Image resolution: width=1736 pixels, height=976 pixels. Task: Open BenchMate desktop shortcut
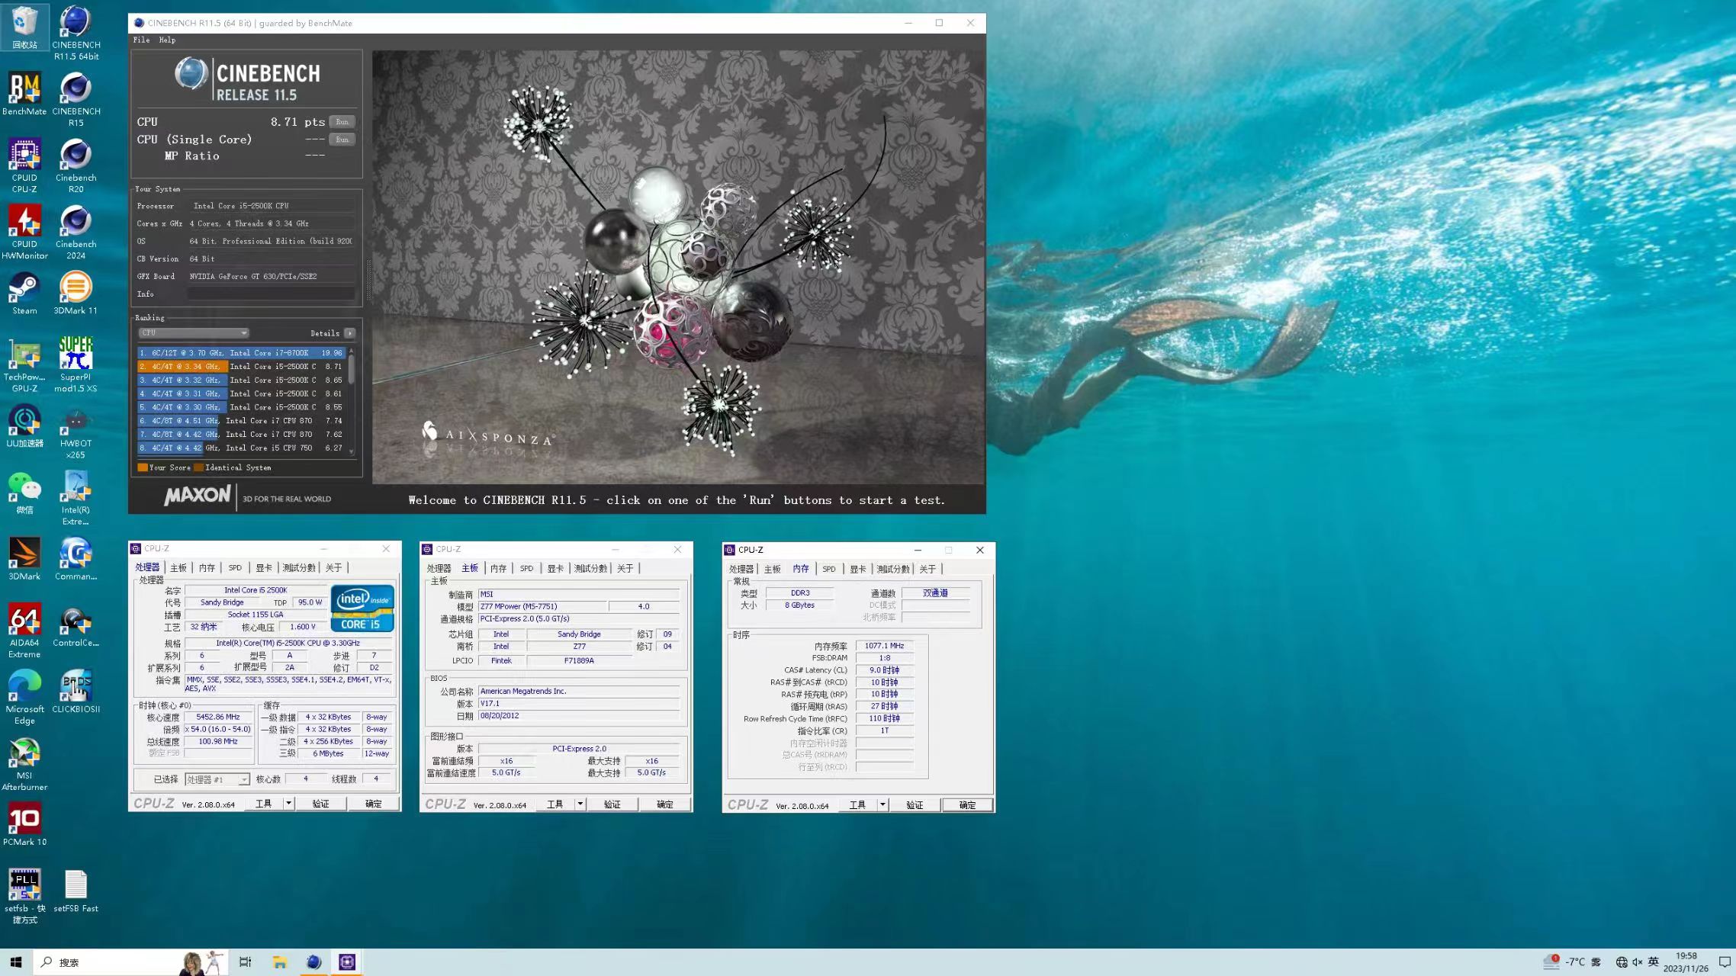(24, 94)
